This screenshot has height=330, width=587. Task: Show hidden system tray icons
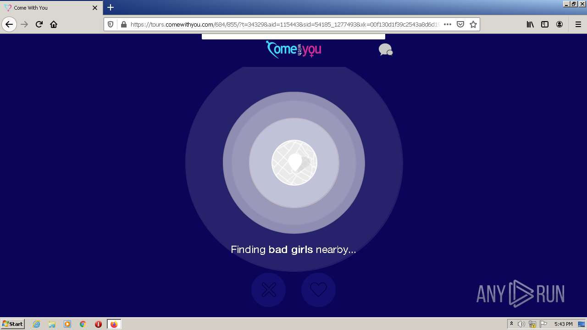coord(511,324)
